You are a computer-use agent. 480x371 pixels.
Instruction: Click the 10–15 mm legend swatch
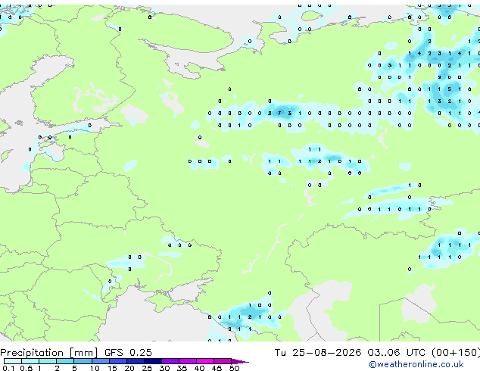pyautogui.click(x=101, y=361)
